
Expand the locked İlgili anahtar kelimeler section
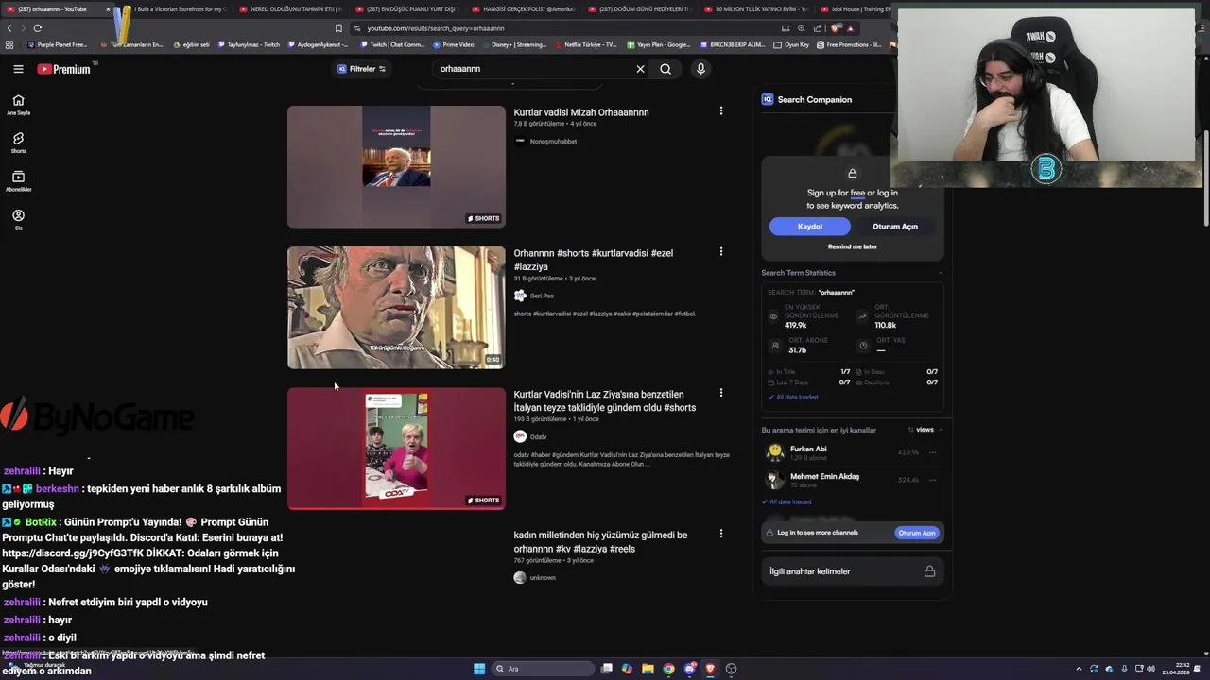click(853, 571)
